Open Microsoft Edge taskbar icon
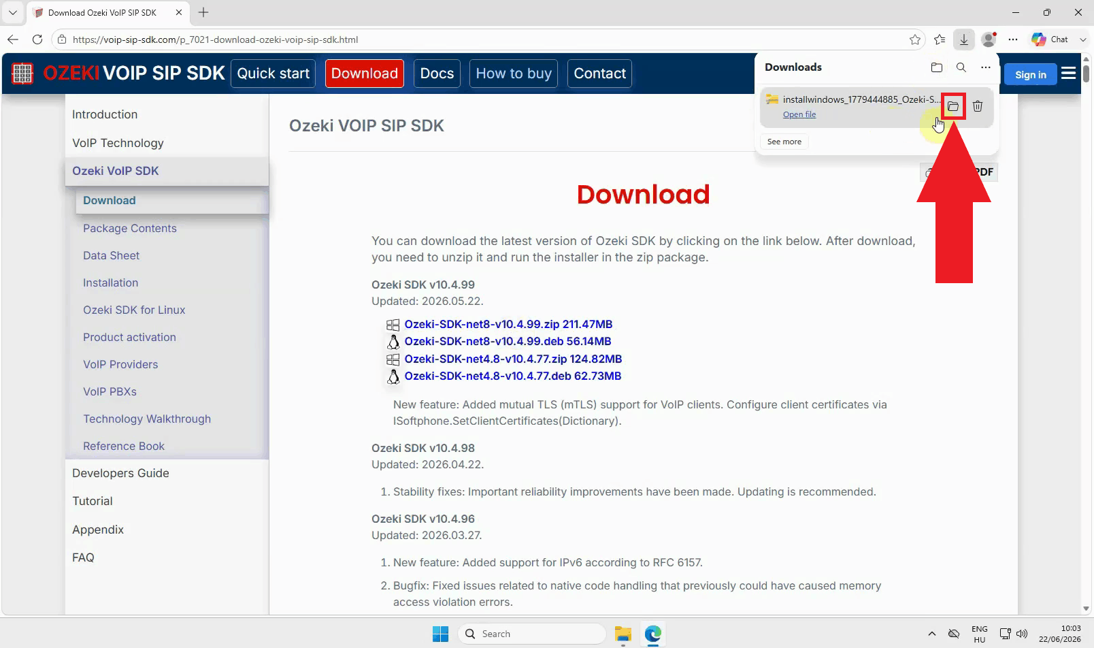The height and width of the screenshot is (648, 1094). point(653,634)
